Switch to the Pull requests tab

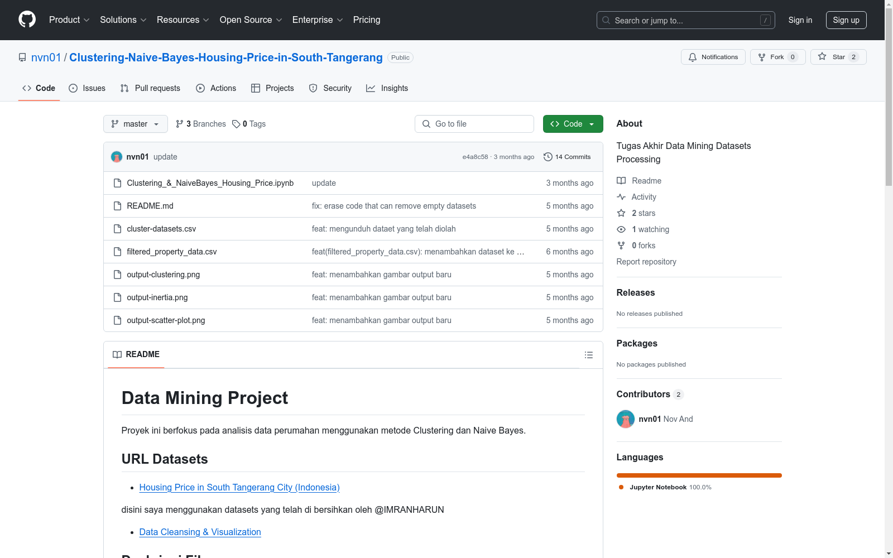pos(150,88)
